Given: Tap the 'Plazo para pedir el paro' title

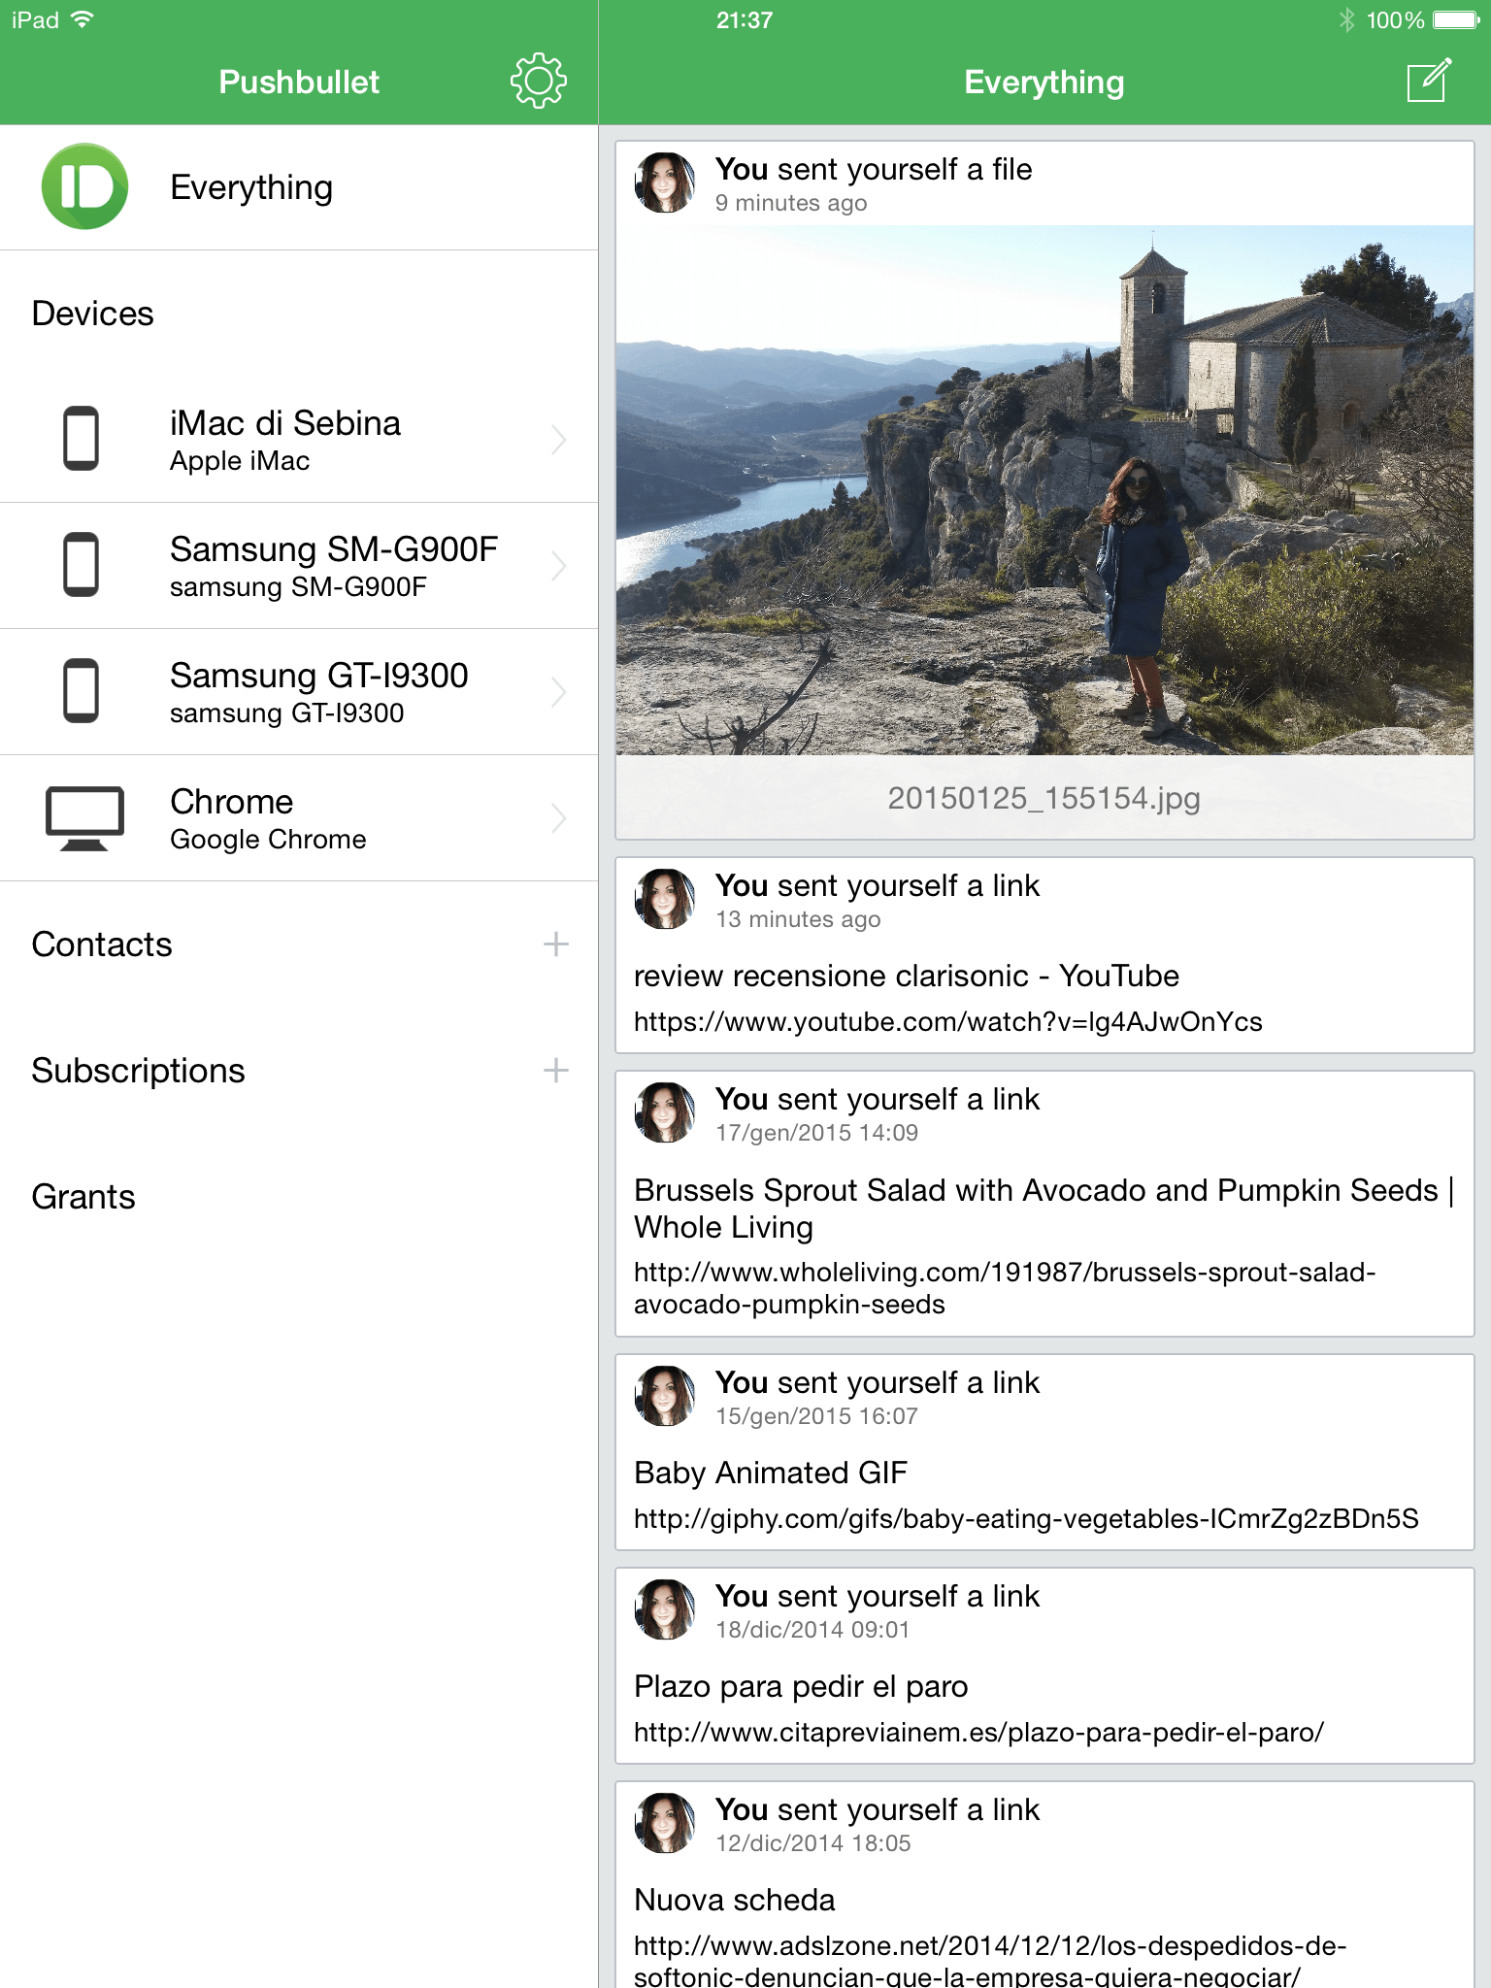Looking at the screenshot, I should (801, 1686).
